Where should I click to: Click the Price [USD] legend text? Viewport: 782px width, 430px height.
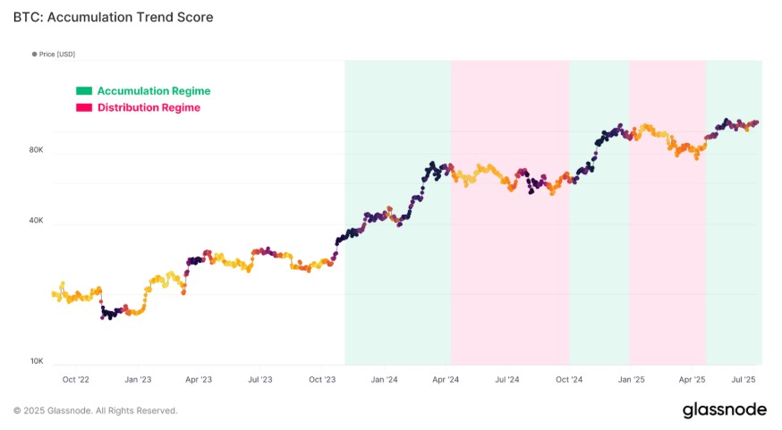[57, 55]
